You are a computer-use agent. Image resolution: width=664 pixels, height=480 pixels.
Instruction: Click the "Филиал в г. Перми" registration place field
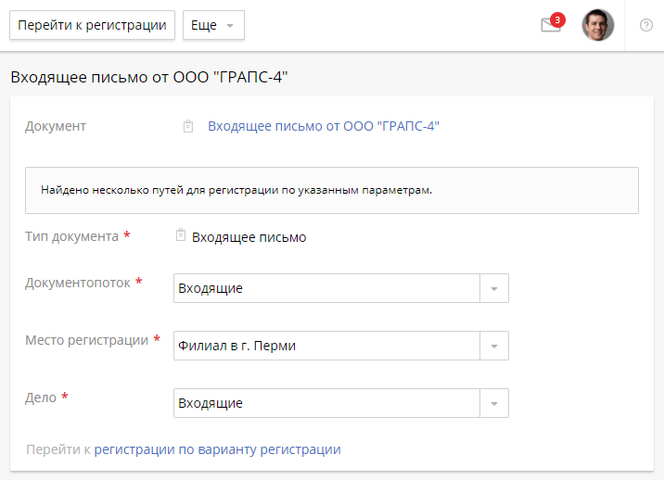(x=326, y=346)
